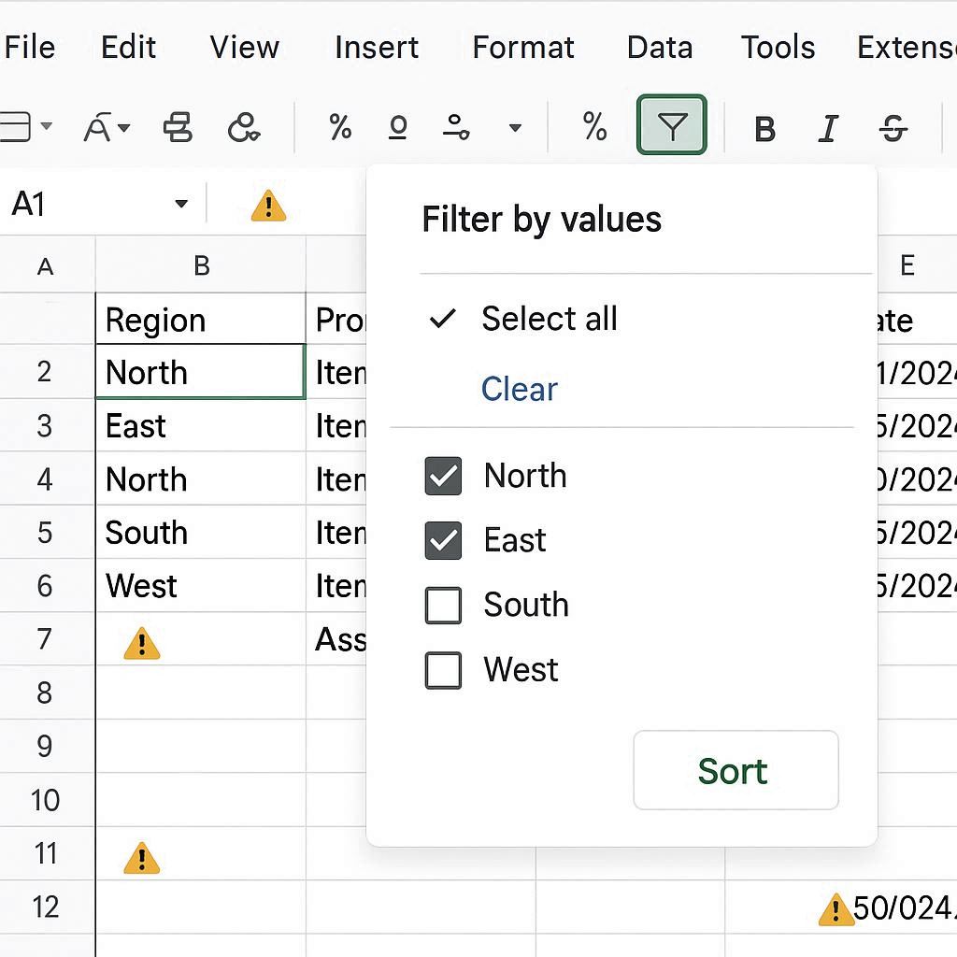Image resolution: width=957 pixels, height=957 pixels.
Task: Click the warning icon in row 11
Action: 142,858
